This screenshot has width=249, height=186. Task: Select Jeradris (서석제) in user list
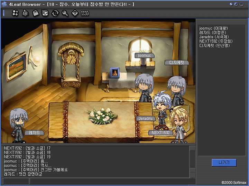pyautogui.click(x=214, y=37)
